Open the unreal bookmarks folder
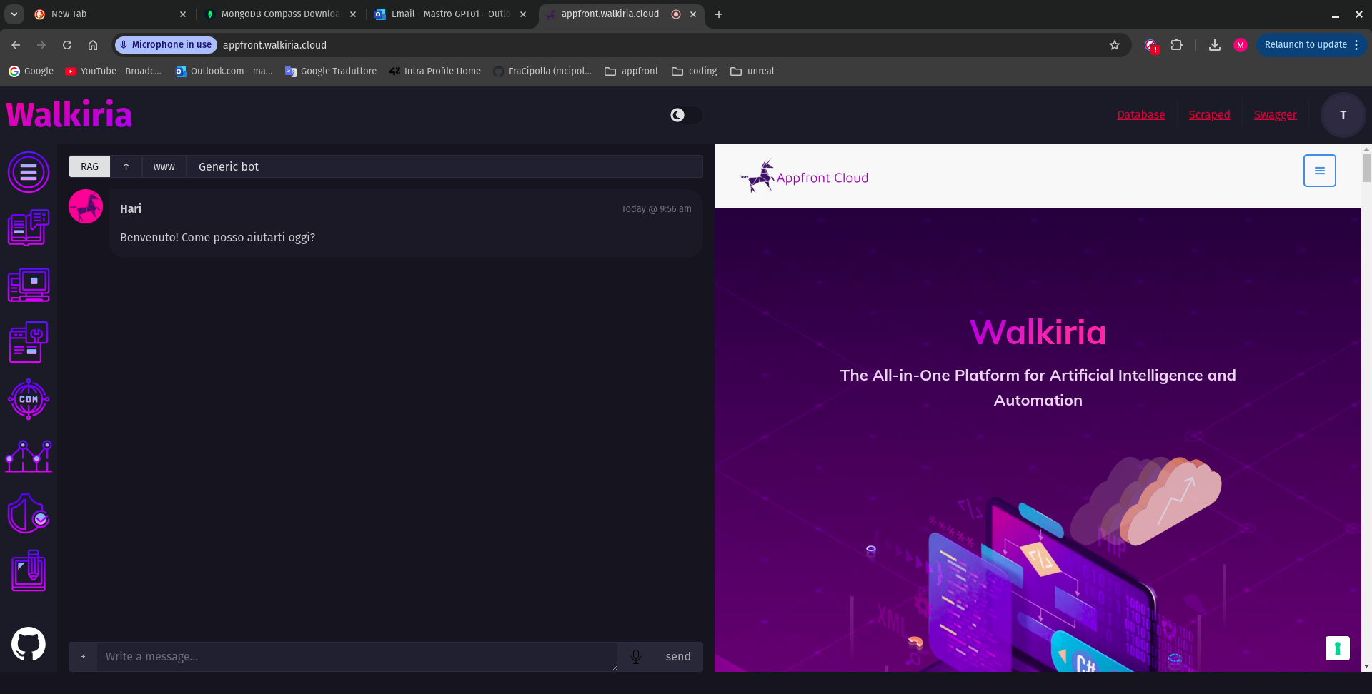This screenshot has width=1372, height=694. click(752, 71)
